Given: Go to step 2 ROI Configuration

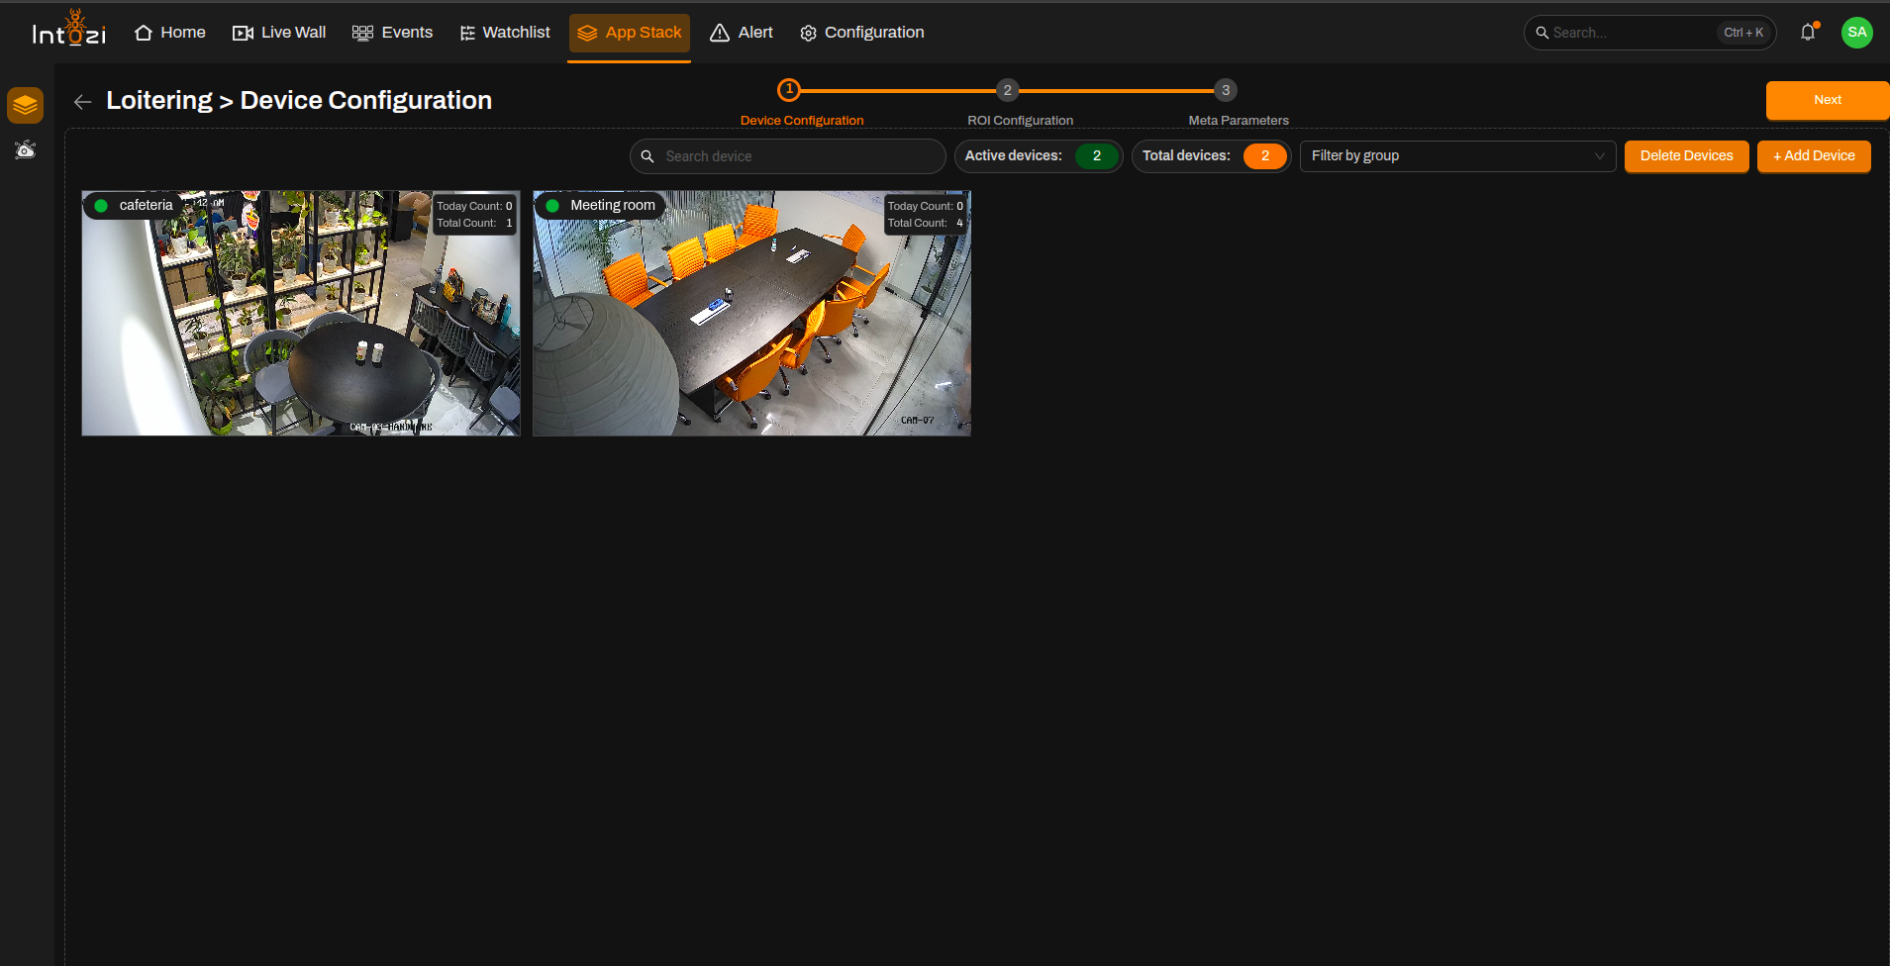Looking at the screenshot, I should pyautogui.click(x=1007, y=90).
